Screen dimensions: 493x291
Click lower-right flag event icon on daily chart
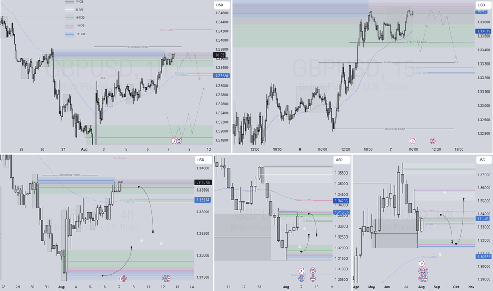tap(313, 278)
